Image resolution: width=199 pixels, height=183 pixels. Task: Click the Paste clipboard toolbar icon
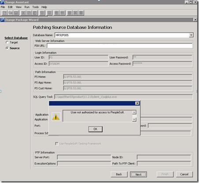click(x=35, y=13)
